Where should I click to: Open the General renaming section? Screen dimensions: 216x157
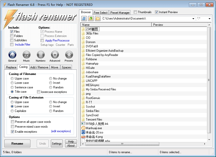point(12,55)
